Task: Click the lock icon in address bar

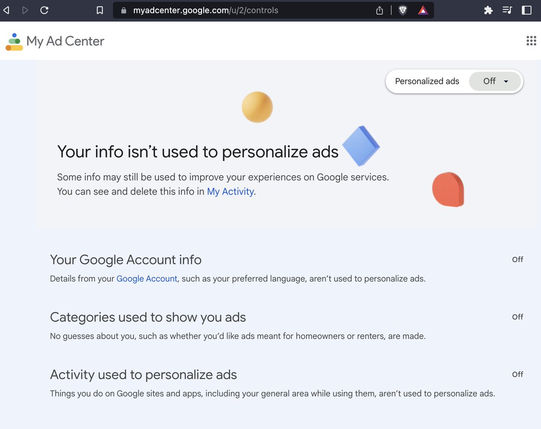Action: (x=124, y=10)
